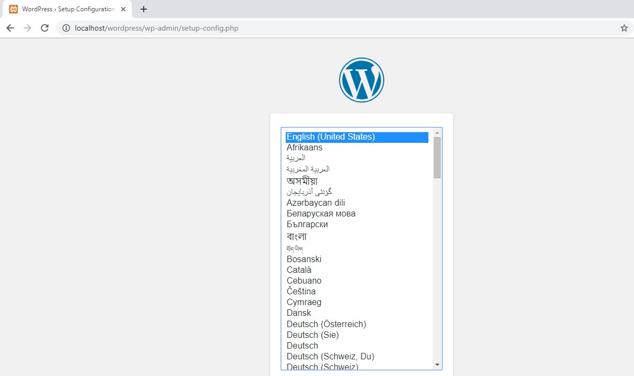The width and height of the screenshot is (634, 376).
Task: Select Cymraeg language
Action: coord(357,302)
